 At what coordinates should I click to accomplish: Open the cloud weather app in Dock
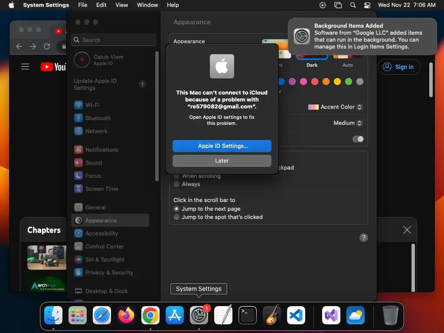coord(356,315)
